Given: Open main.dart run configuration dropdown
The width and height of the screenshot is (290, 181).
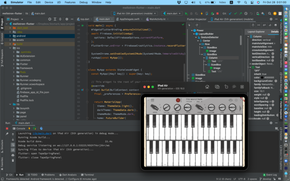Looking at the screenshot, I should (x=172, y=13).
